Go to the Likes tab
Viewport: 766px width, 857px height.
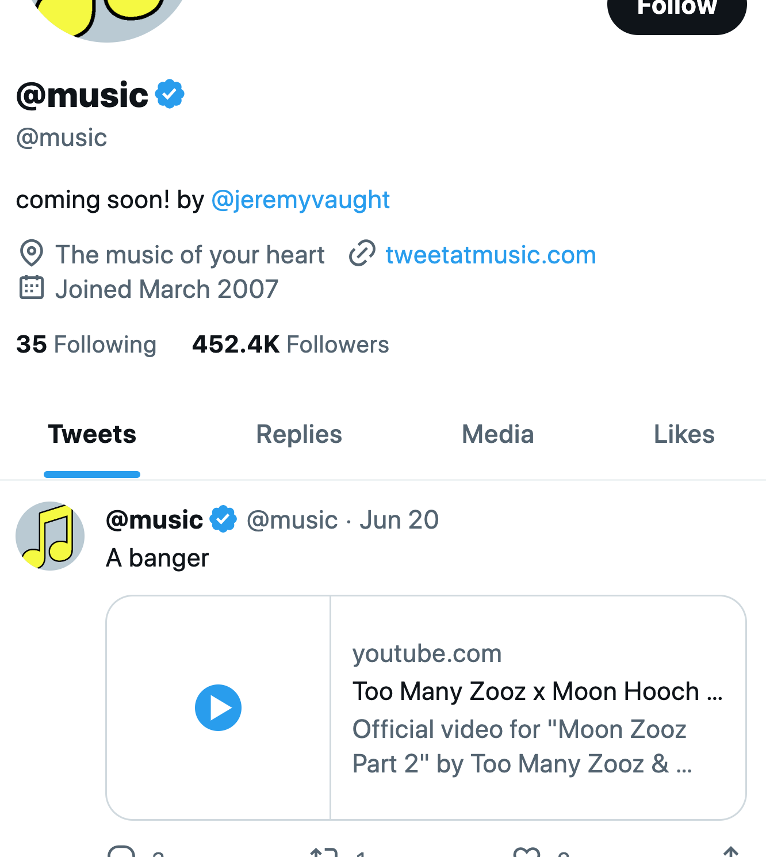684,435
